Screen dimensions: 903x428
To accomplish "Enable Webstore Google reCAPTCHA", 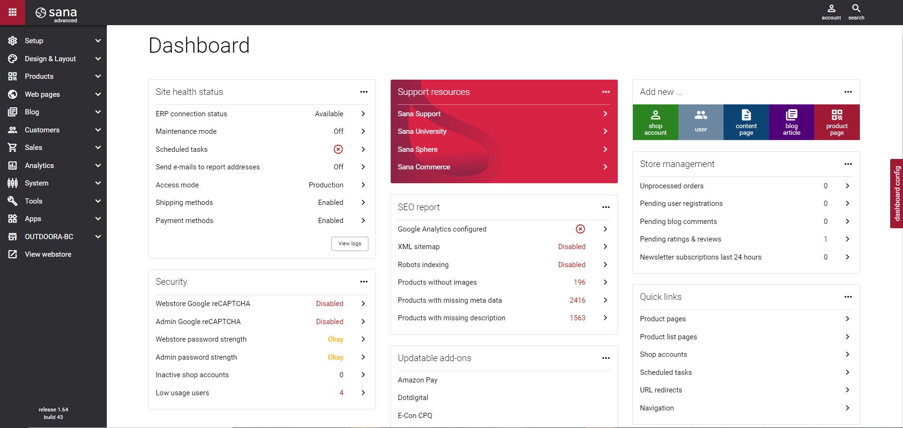I will pos(261,303).
